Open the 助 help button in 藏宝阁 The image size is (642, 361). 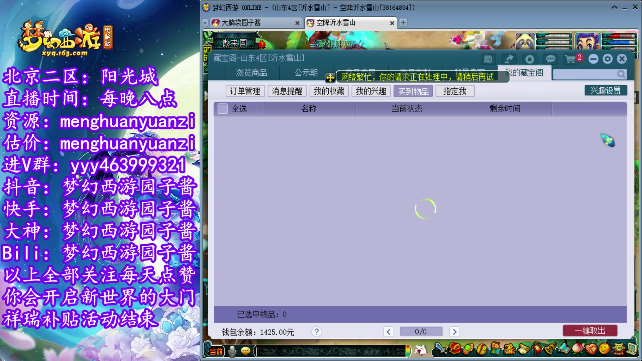coord(488,59)
